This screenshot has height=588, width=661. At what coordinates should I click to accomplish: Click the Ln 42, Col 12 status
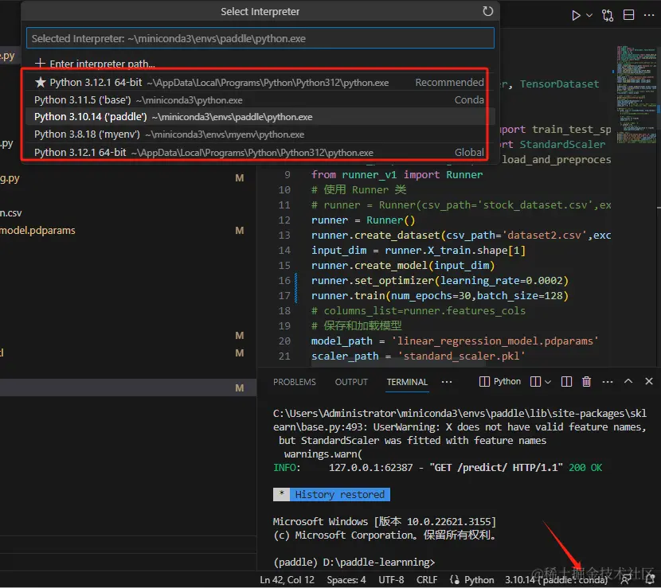pos(287,580)
